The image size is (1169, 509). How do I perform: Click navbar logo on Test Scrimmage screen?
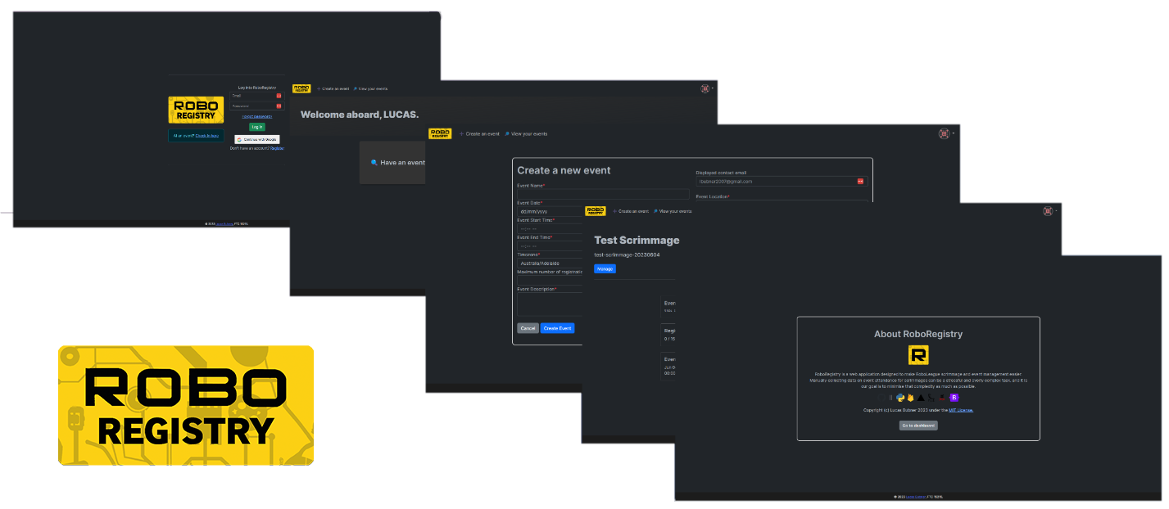596,211
